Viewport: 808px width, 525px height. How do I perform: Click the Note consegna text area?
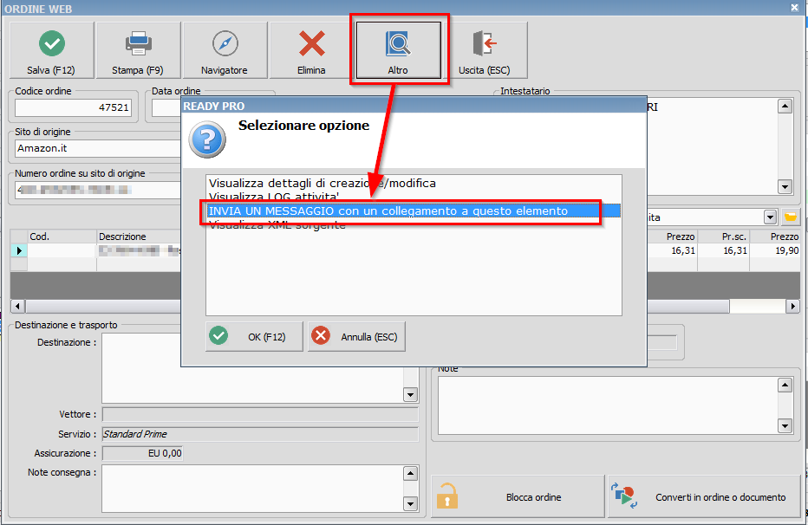252,489
